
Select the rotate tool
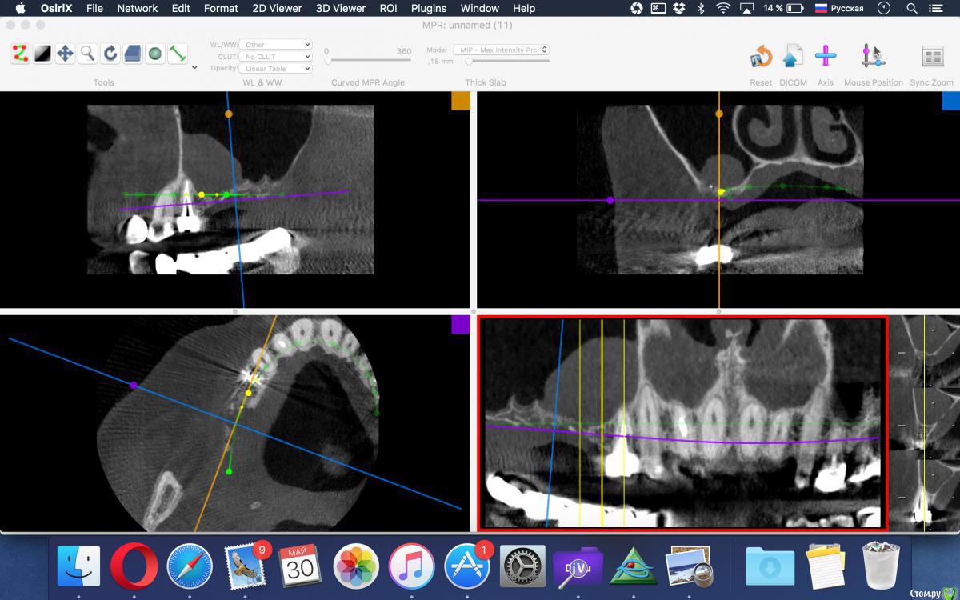[110, 54]
